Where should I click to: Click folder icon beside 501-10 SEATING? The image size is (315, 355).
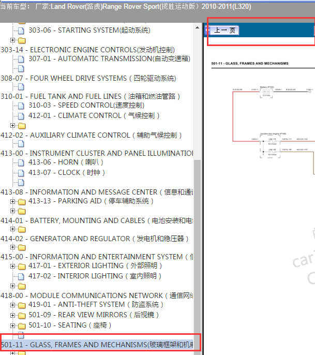click(22, 326)
